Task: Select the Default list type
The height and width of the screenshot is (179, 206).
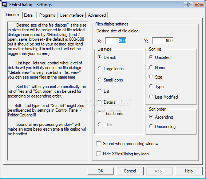Action: (x=107, y=57)
